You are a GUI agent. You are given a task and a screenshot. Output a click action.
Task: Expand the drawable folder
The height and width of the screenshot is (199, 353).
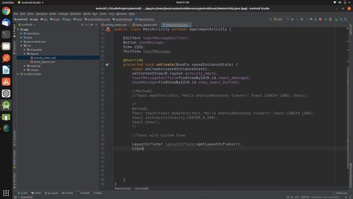[25, 50]
